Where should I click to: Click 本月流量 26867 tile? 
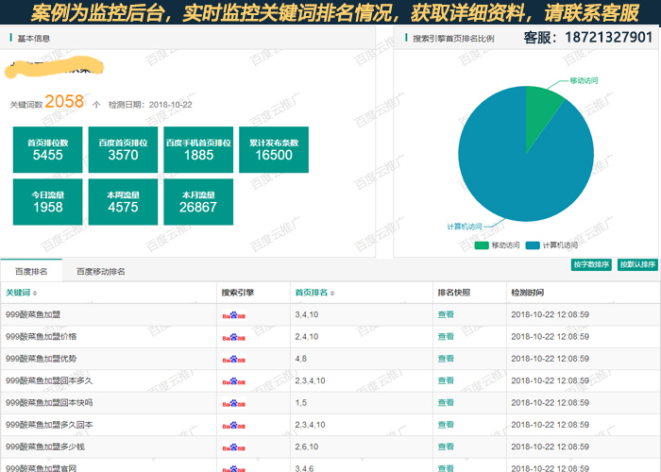pos(198,202)
